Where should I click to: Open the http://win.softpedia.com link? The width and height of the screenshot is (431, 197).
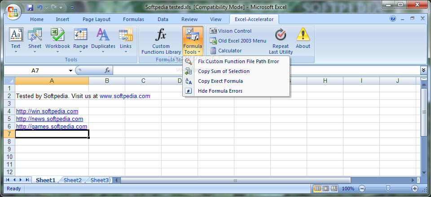click(47, 111)
